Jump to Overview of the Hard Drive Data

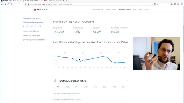pos(33,27)
